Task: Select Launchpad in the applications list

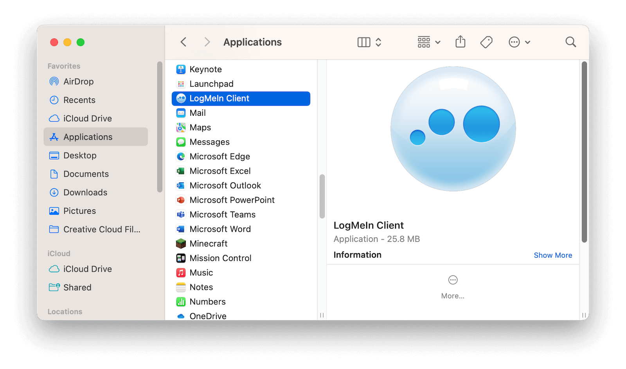Action: (x=241, y=84)
